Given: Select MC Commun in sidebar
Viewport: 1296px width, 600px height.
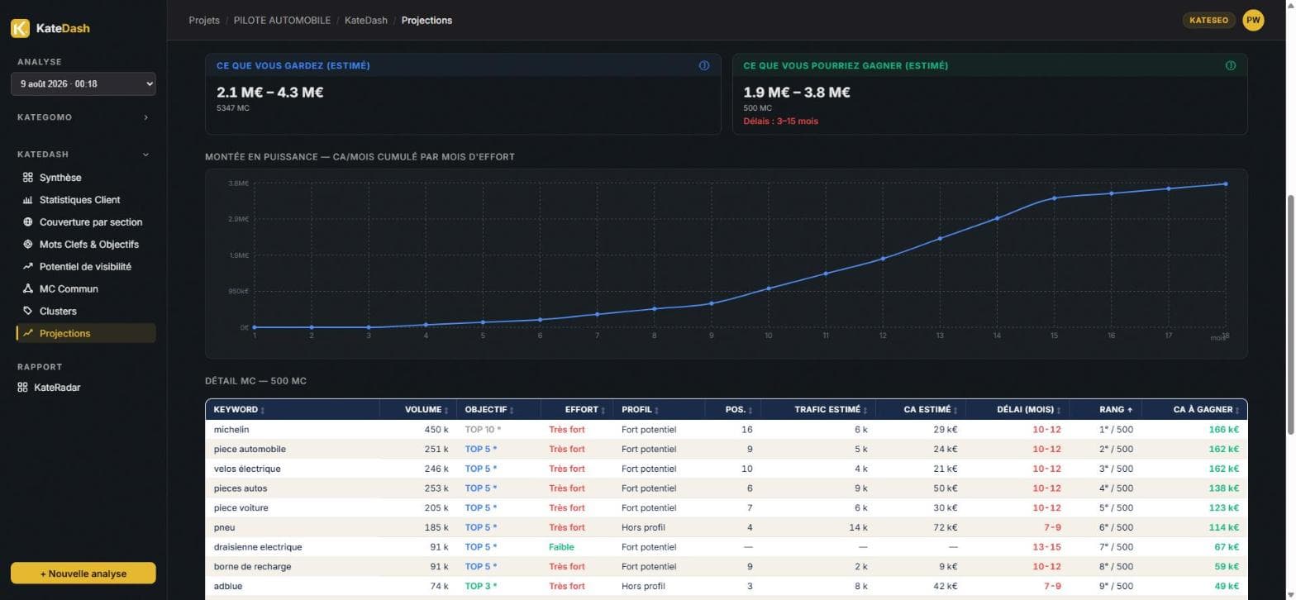Looking at the screenshot, I should pos(86,289).
